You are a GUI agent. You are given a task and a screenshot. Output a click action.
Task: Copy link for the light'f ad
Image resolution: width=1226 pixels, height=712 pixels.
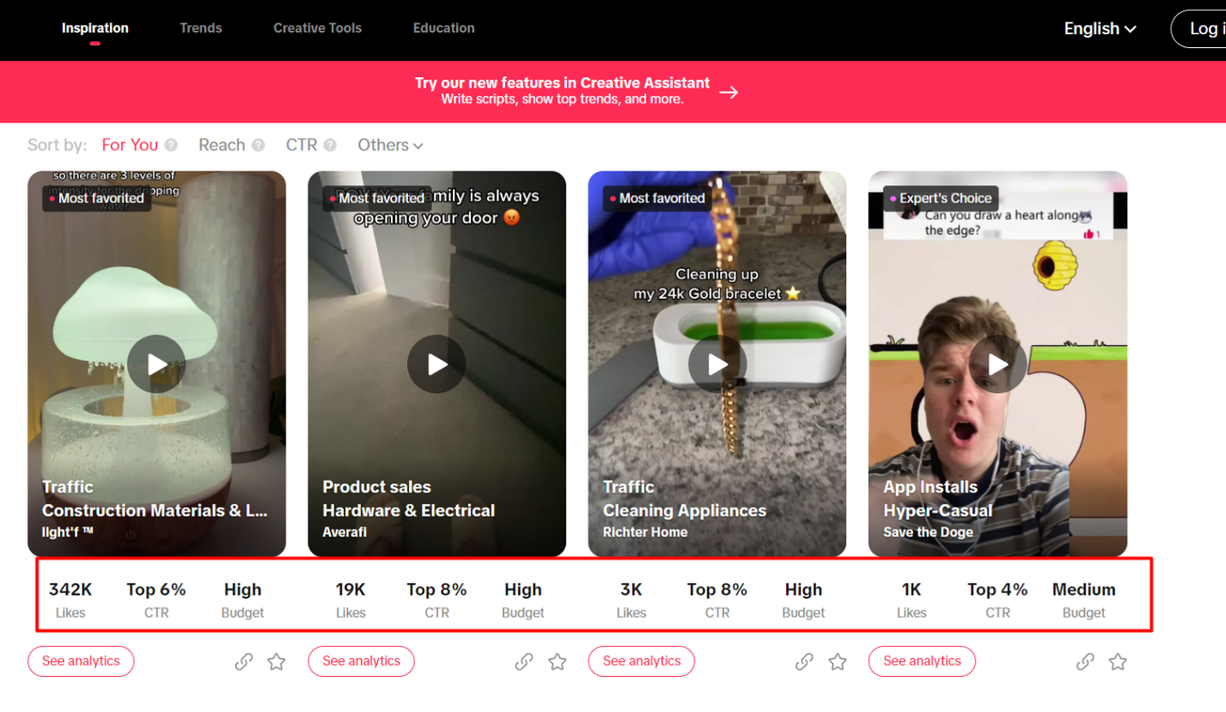pos(243,661)
